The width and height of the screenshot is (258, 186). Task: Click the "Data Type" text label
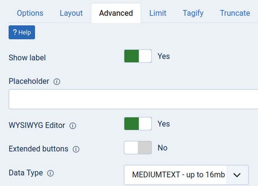pyautogui.click(x=26, y=173)
